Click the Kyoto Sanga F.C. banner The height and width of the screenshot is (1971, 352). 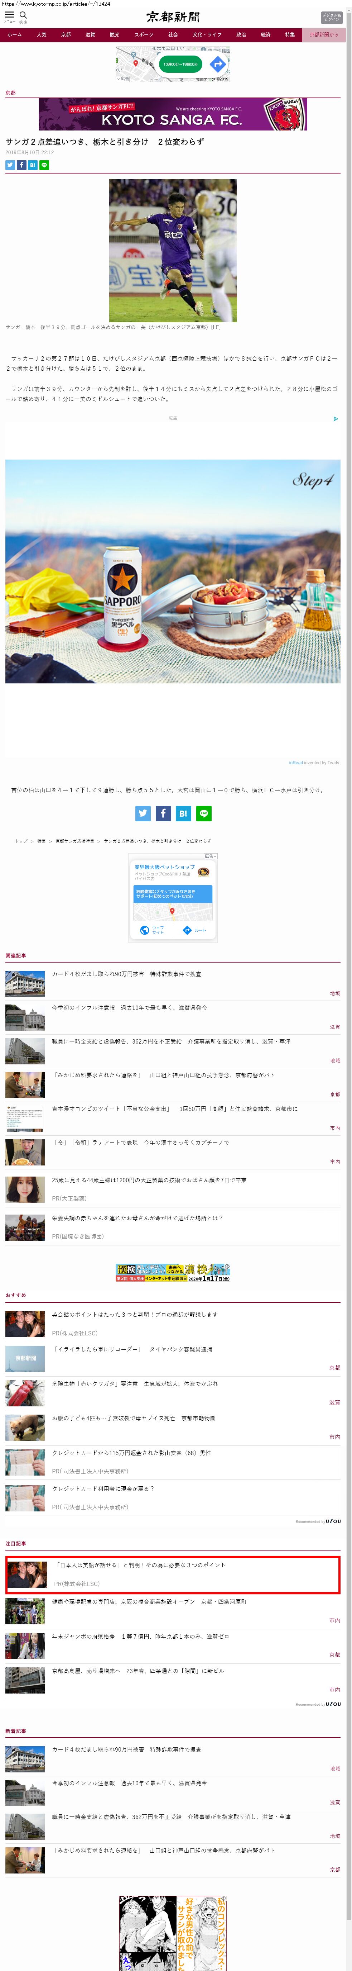[173, 114]
